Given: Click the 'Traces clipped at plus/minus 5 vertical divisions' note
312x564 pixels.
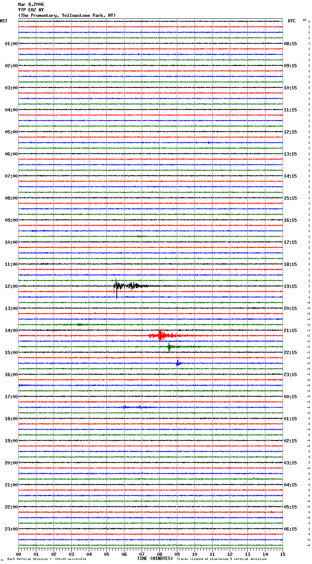Looking at the screenshot, I should (x=222, y=559).
